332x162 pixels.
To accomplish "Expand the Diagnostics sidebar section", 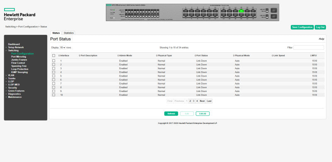I will (x=15, y=94).
